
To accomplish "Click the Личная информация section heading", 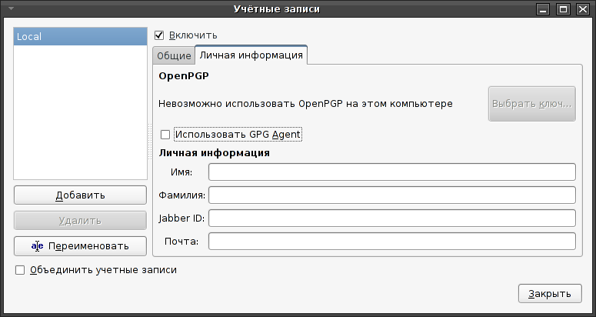I will click(x=214, y=153).
